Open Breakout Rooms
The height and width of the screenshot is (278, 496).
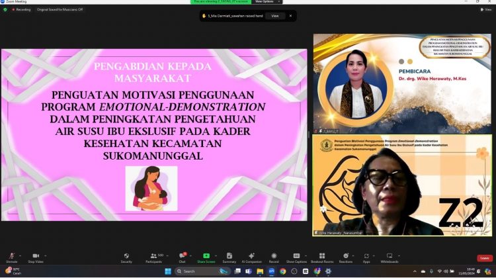click(x=322, y=257)
